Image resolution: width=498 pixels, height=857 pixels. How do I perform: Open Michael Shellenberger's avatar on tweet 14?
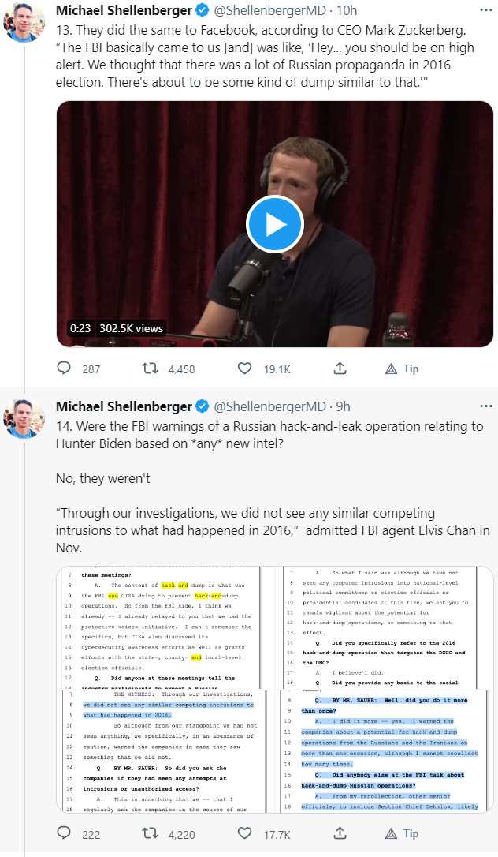point(24,418)
